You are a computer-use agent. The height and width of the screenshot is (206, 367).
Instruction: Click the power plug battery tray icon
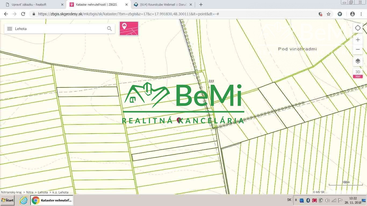[321, 200]
